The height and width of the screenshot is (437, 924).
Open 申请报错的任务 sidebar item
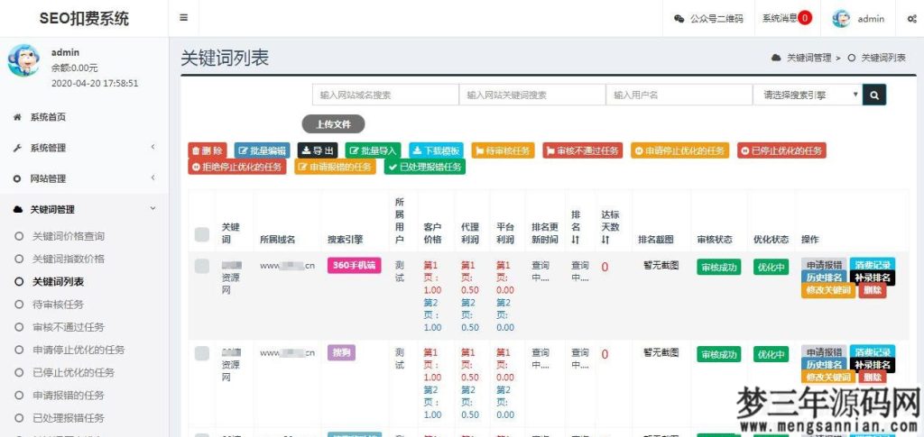[69, 396]
